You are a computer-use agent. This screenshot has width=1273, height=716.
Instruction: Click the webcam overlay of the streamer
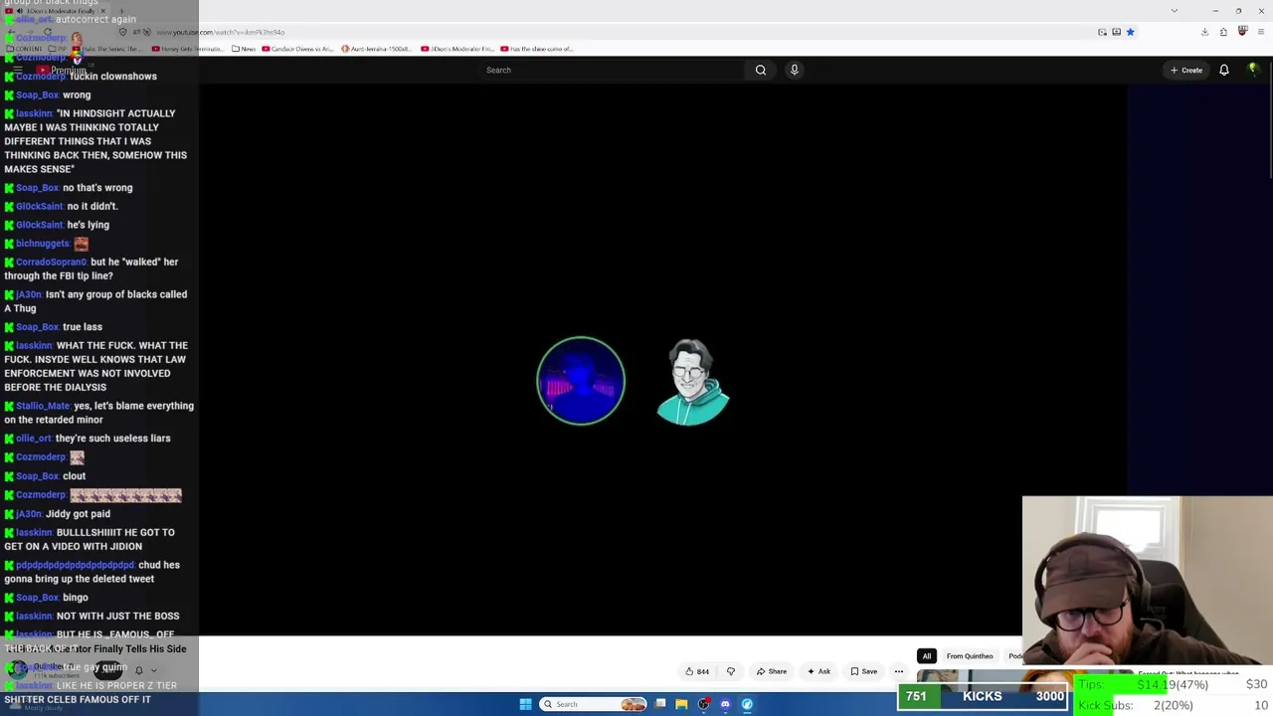click(x=1147, y=580)
